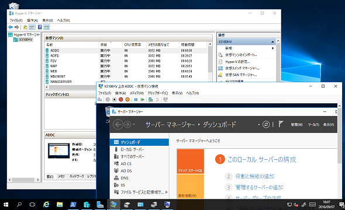
Task: Click the Server Manager forward arrow
Action: 127,125
